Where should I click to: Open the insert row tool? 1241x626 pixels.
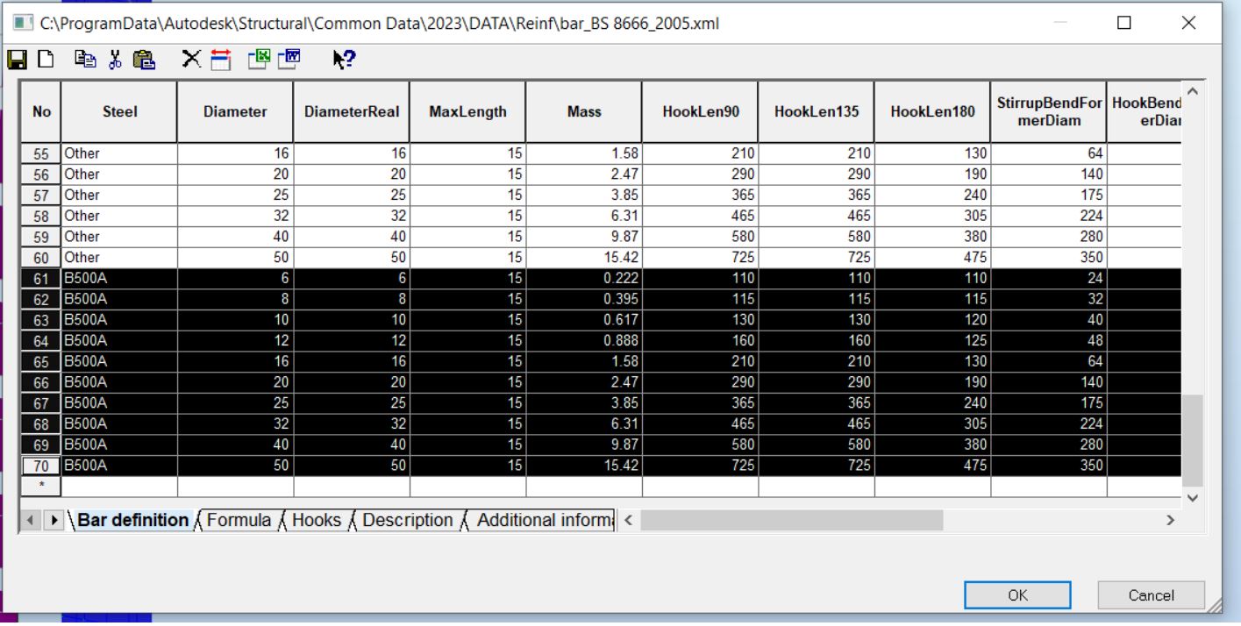pyautogui.click(x=220, y=60)
